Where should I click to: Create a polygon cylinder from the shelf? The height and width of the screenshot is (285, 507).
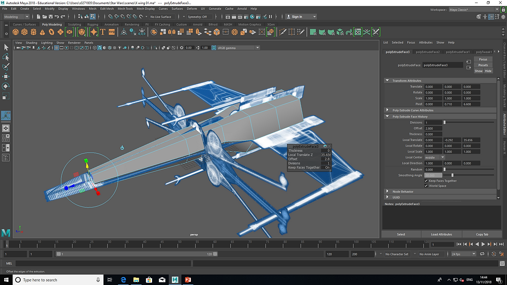point(34,32)
